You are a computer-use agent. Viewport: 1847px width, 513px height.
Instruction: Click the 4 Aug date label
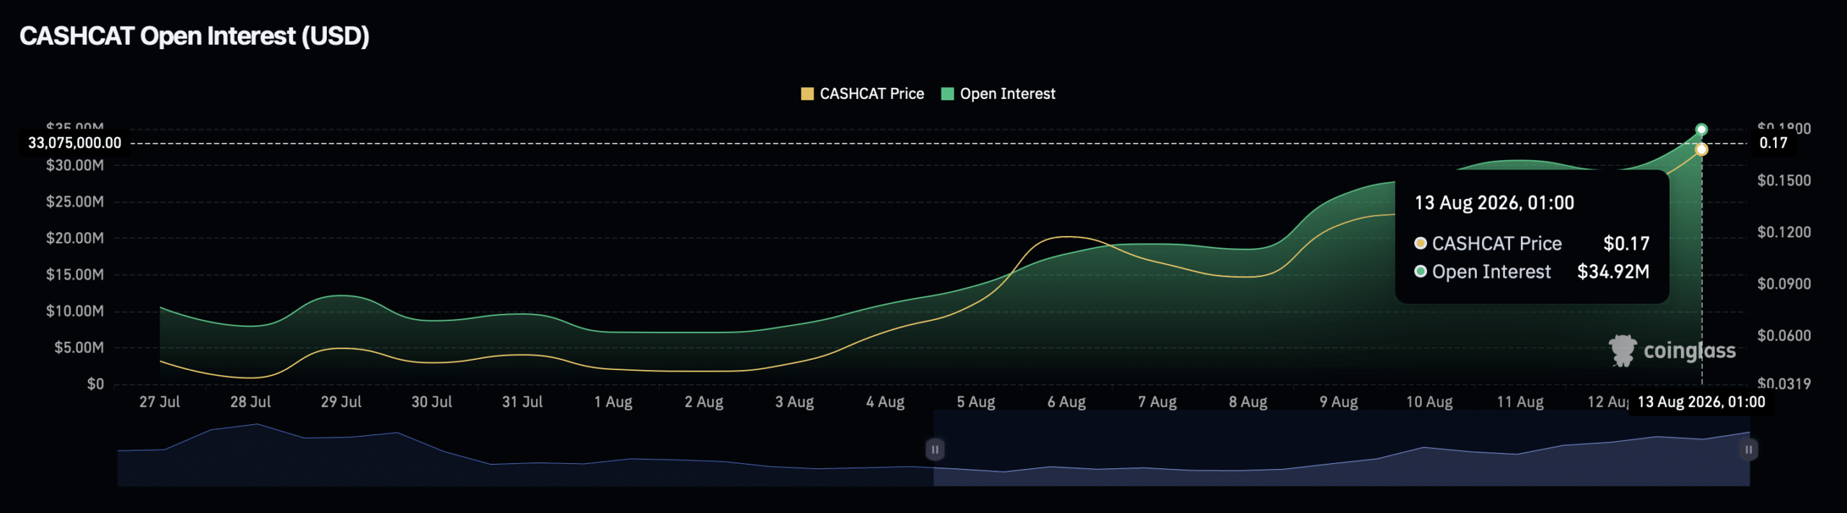[x=885, y=402]
